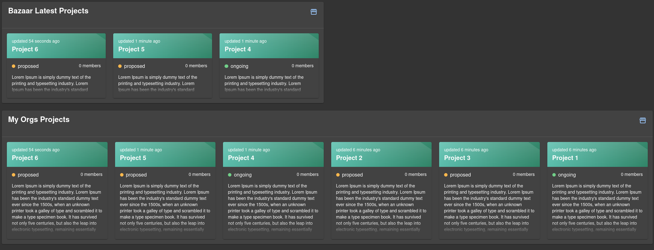Click the 0 members label on Bazaar Project 5
The width and height of the screenshot is (654, 250).
(196, 66)
